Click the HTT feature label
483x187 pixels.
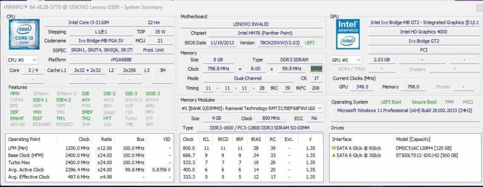pyautogui.click(x=108, y=118)
